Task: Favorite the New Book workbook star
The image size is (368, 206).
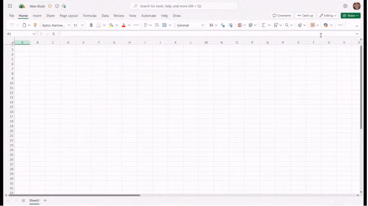Action: click(x=50, y=6)
